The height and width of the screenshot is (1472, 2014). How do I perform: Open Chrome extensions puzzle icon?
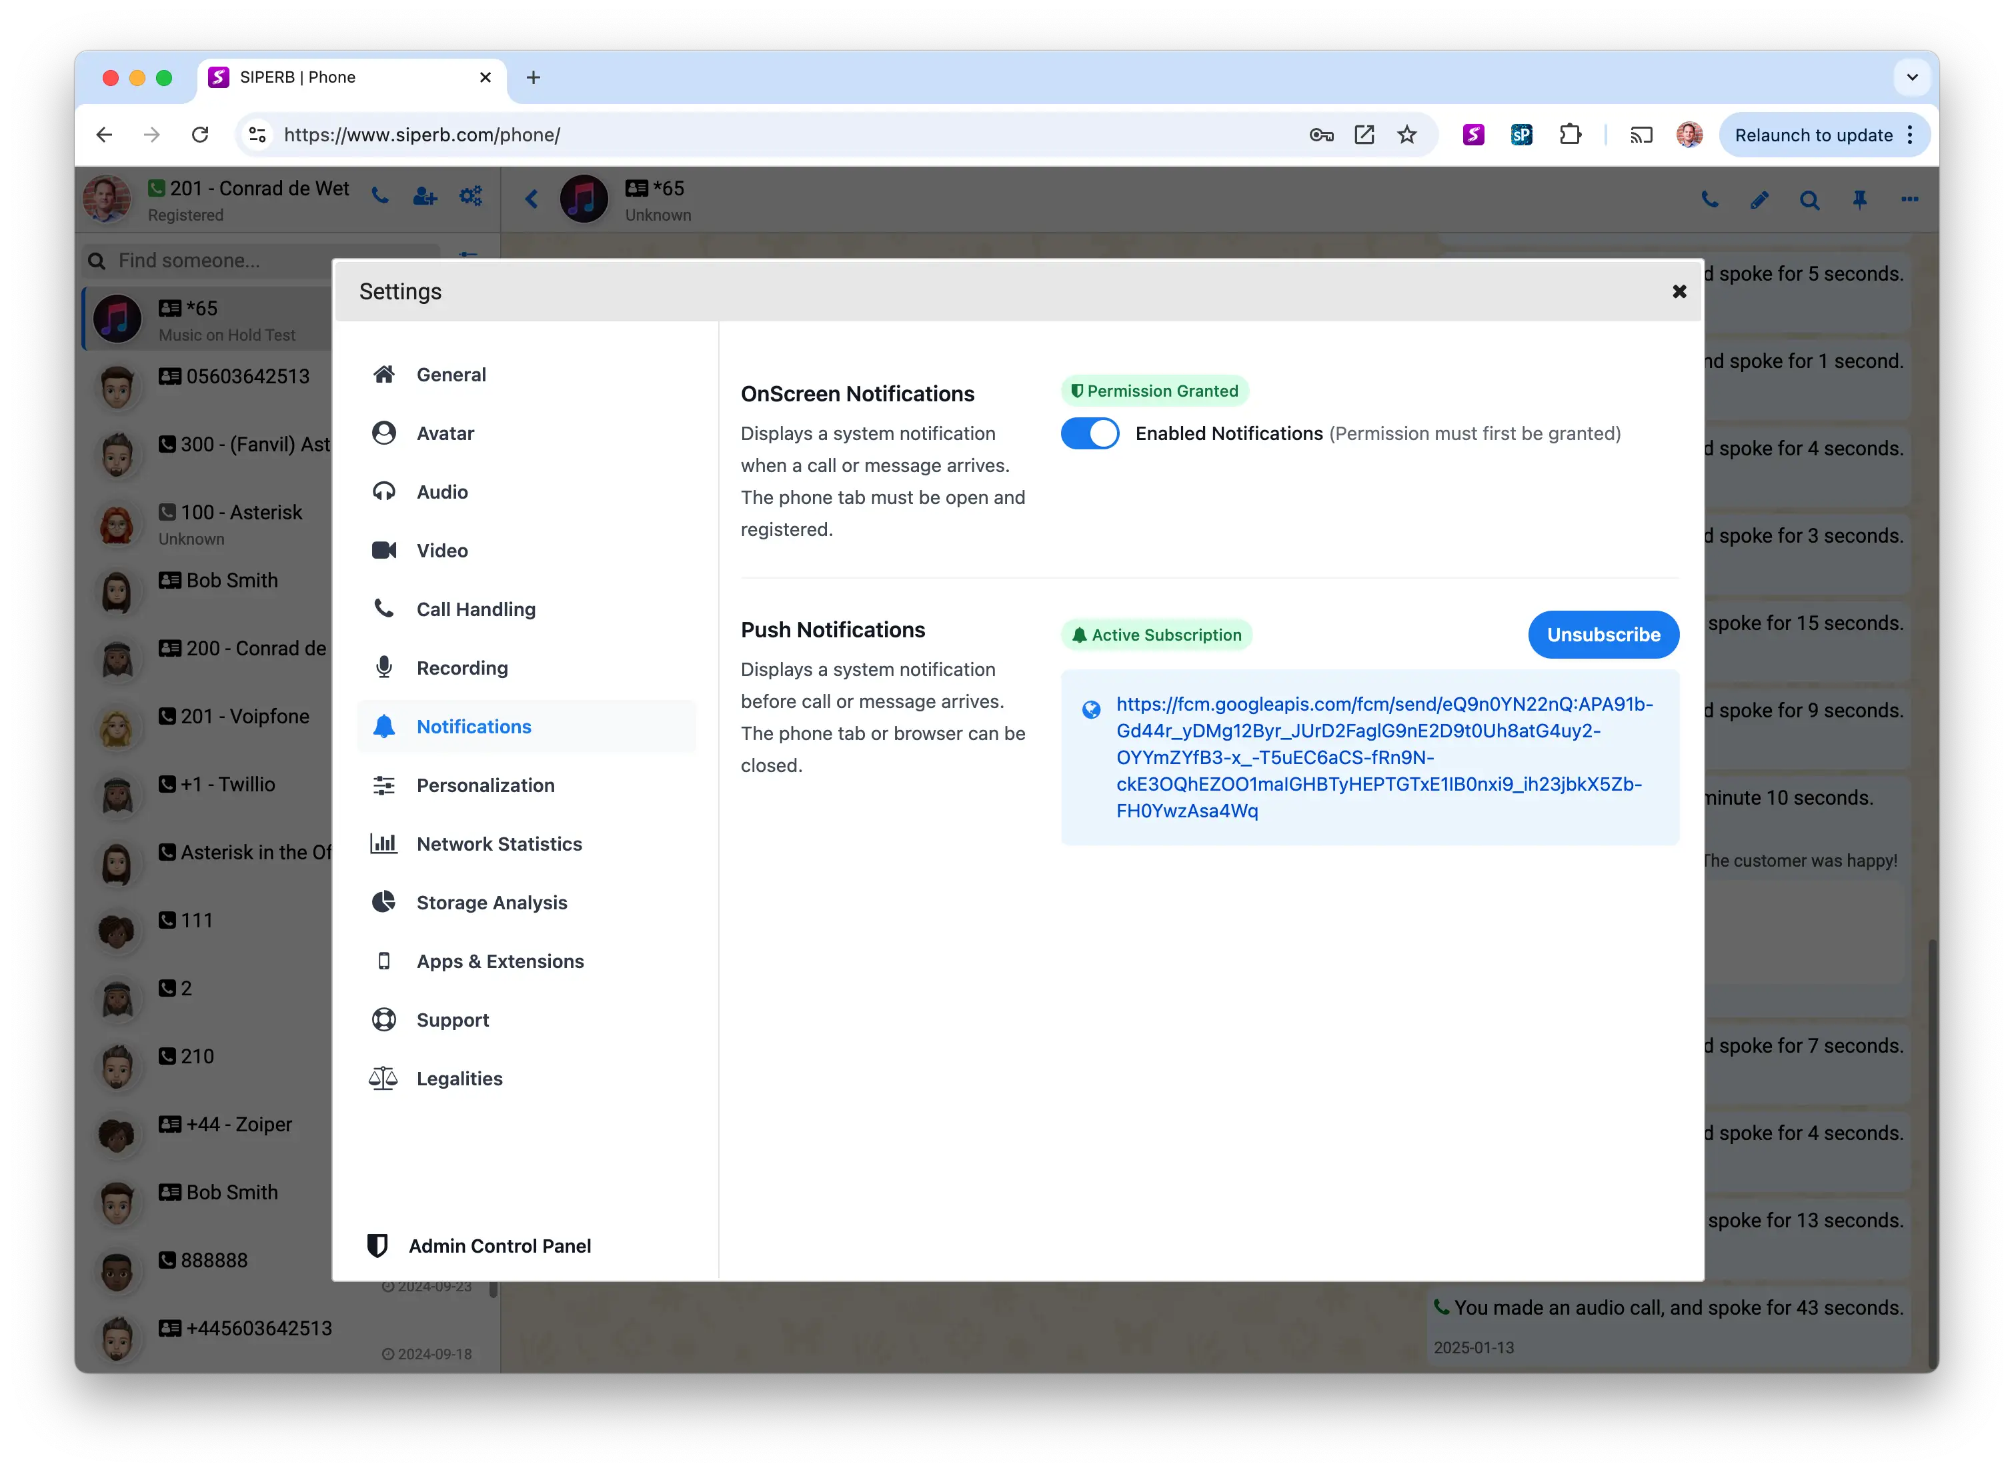pos(1571,135)
